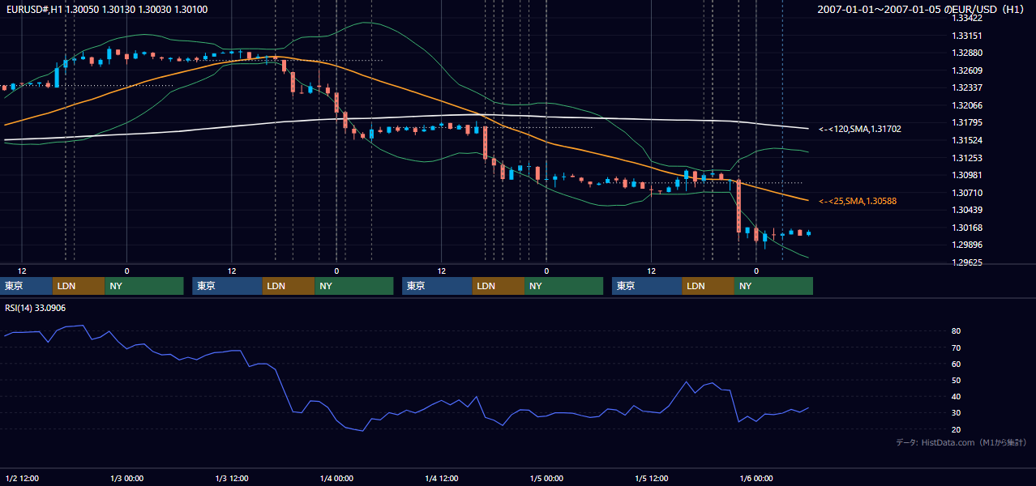Click price axis value 1.29625

tap(967, 262)
